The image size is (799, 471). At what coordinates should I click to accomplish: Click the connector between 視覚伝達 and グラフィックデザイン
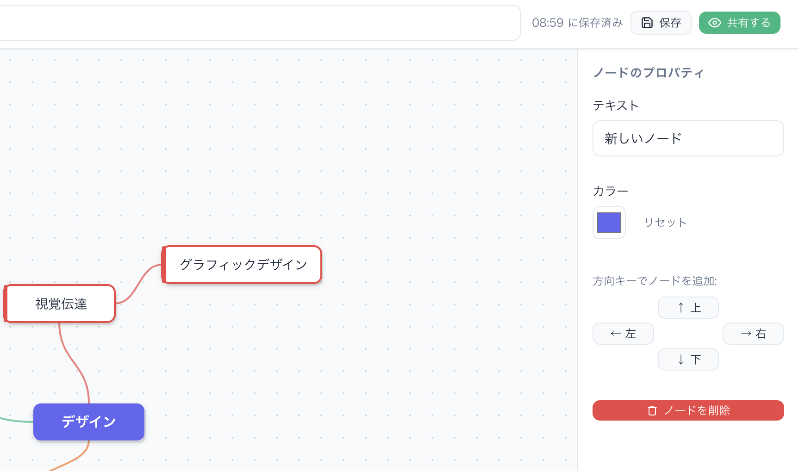(138, 283)
